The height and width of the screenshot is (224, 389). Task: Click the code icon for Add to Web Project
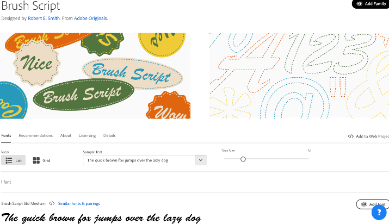[350, 136]
